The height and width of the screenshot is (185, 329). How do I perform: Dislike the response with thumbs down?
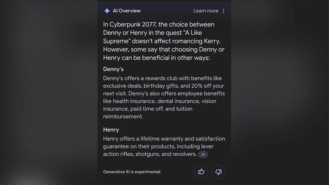219,172
